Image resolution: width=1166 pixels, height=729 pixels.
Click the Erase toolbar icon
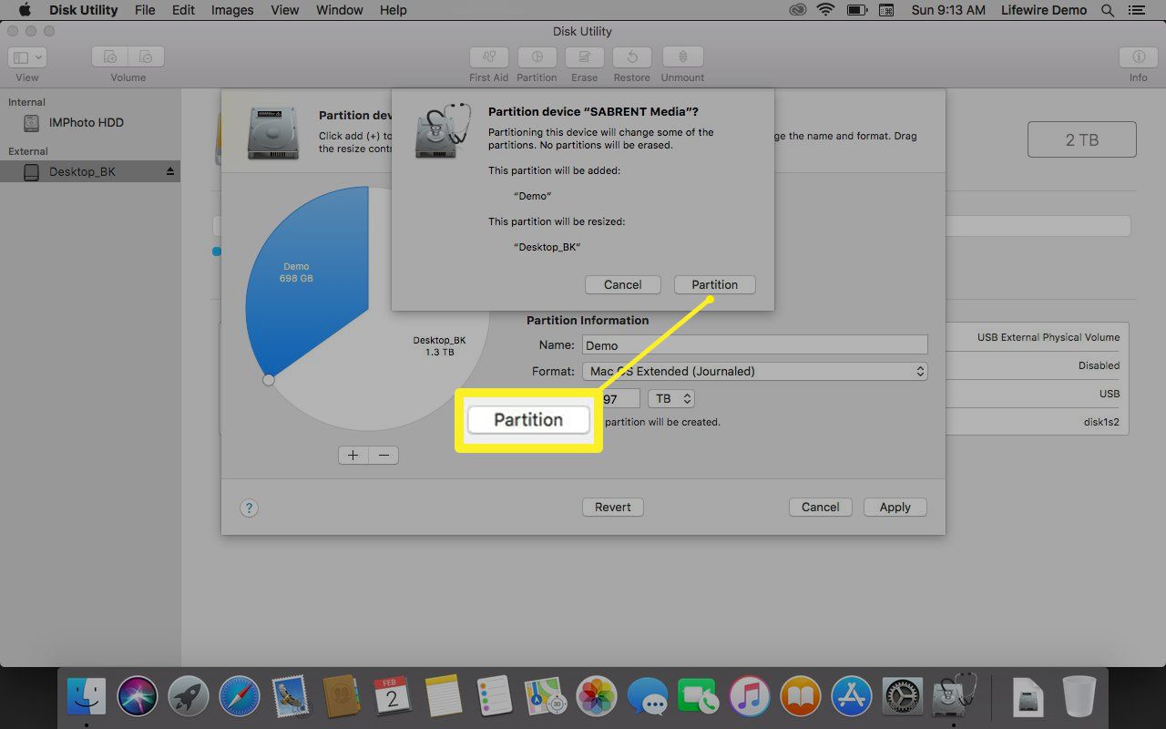pos(584,56)
